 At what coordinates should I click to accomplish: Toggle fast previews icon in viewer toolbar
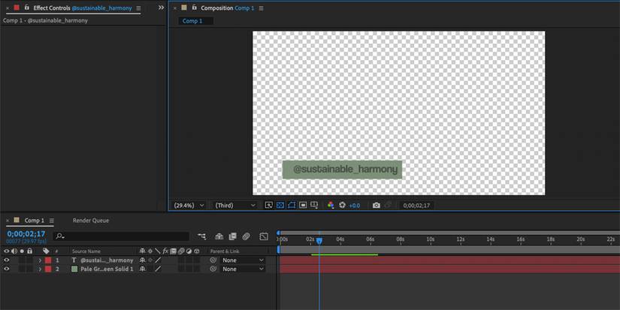tap(269, 206)
